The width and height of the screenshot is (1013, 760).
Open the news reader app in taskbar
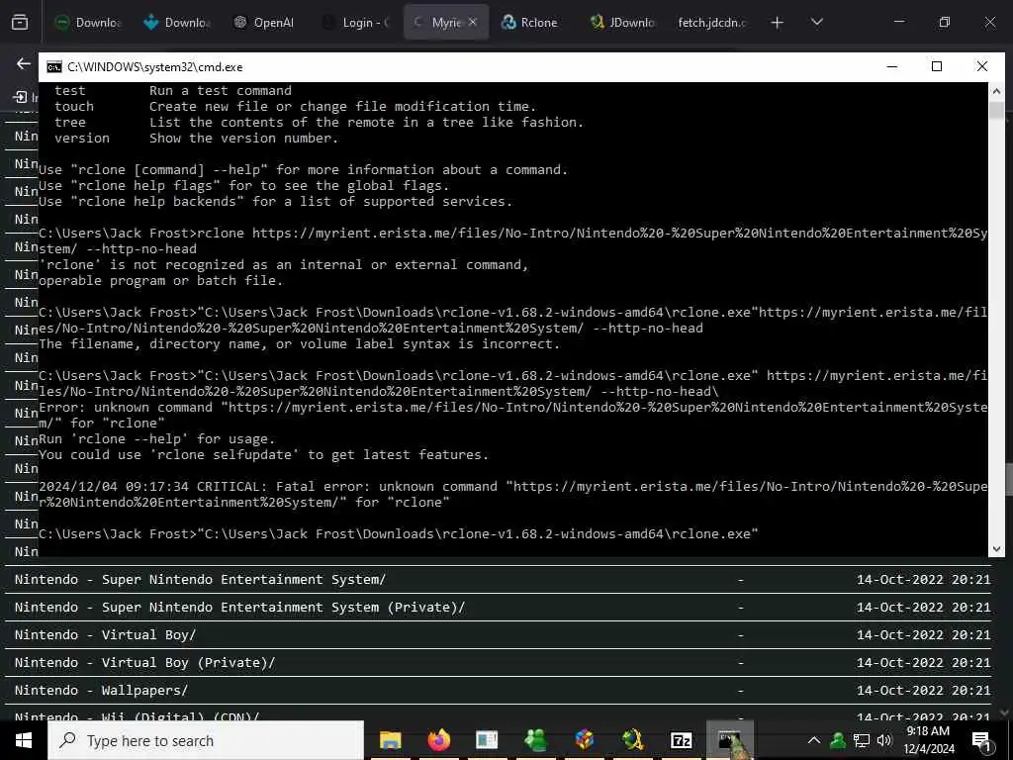[x=487, y=740]
